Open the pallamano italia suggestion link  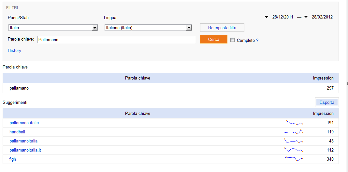click(x=24, y=123)
